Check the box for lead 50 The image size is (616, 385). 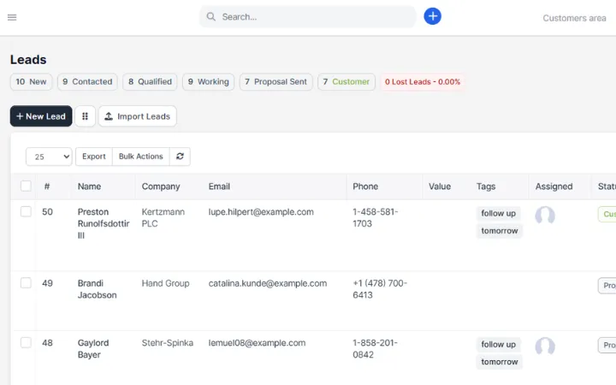tap(26, 211)
